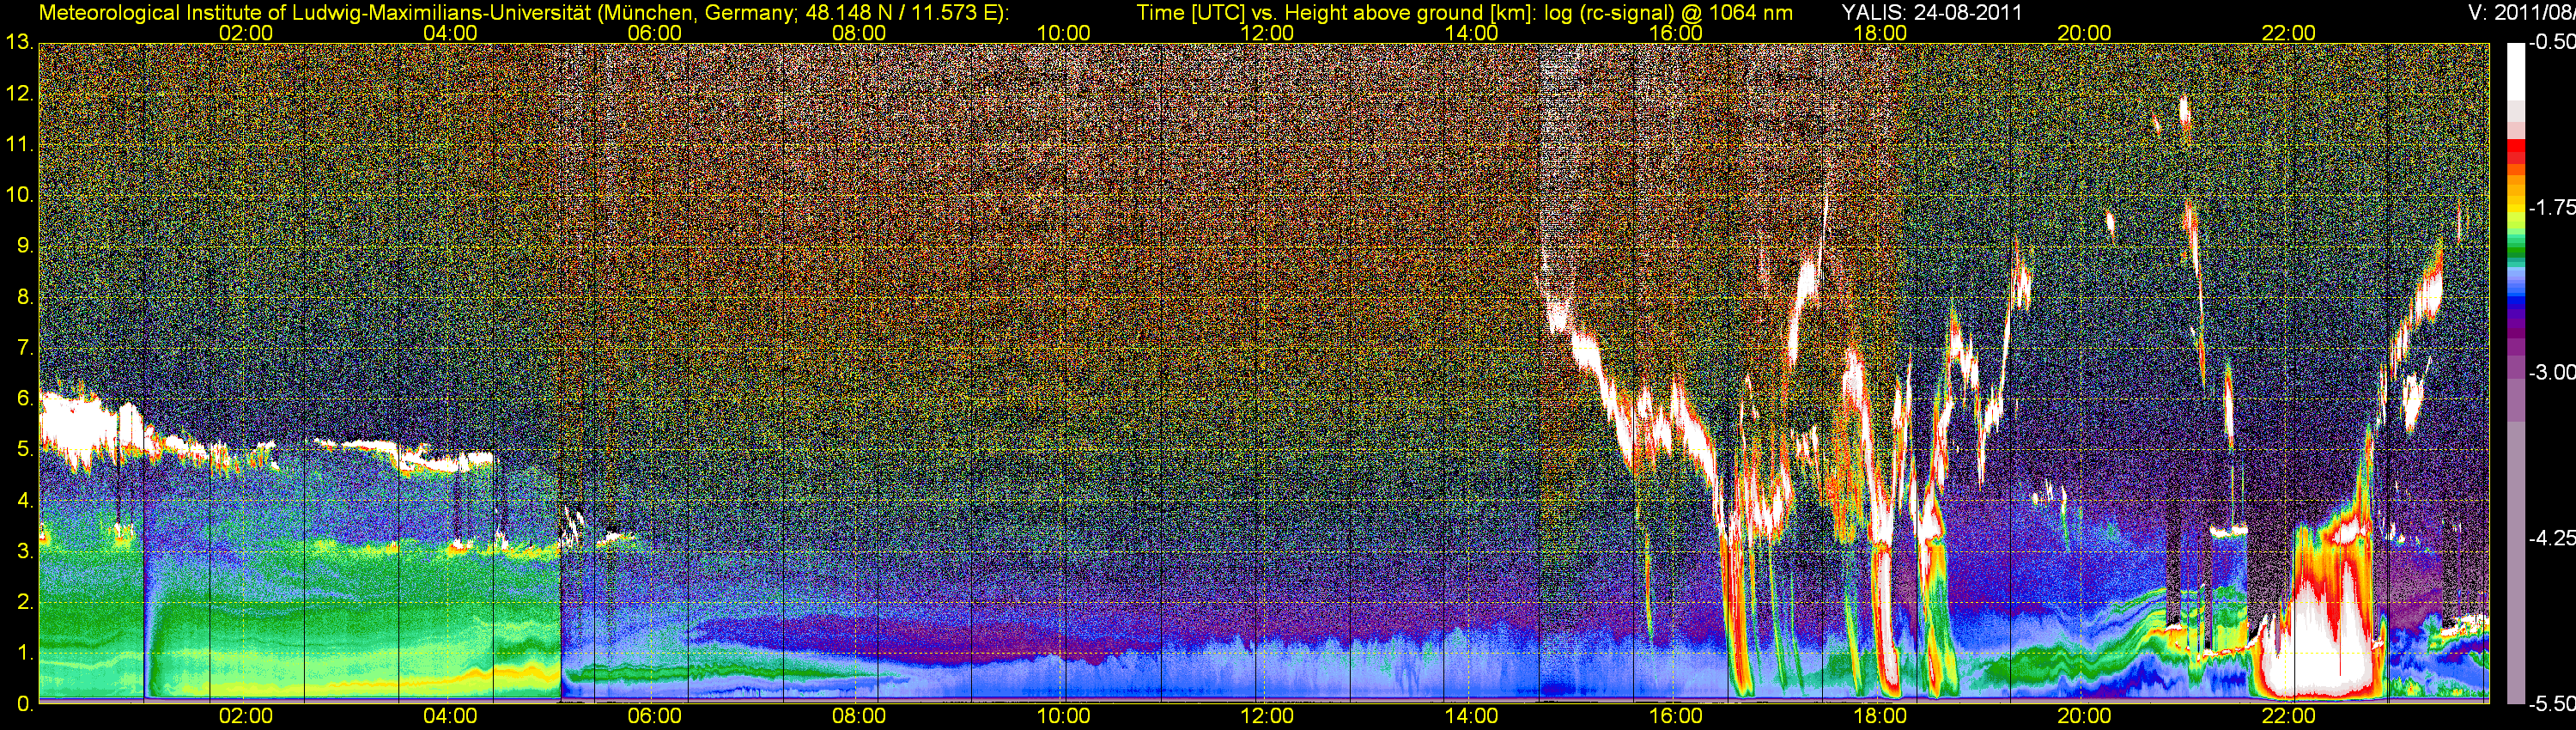The image size is (2576, 730).
Task: Click the 14:00 label on the lower time axis
Action: click(1471, 716)
